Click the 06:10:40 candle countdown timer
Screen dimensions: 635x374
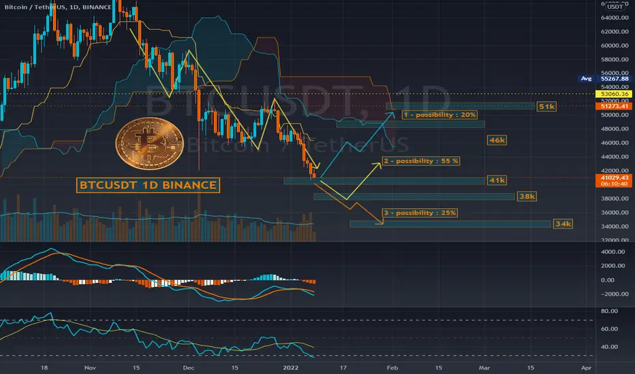[614, 184]
